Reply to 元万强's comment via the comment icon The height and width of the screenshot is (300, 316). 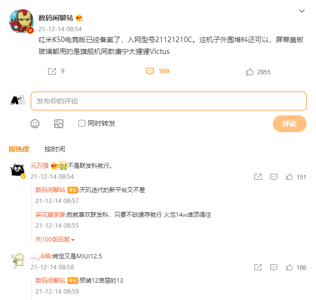[273, 177]
